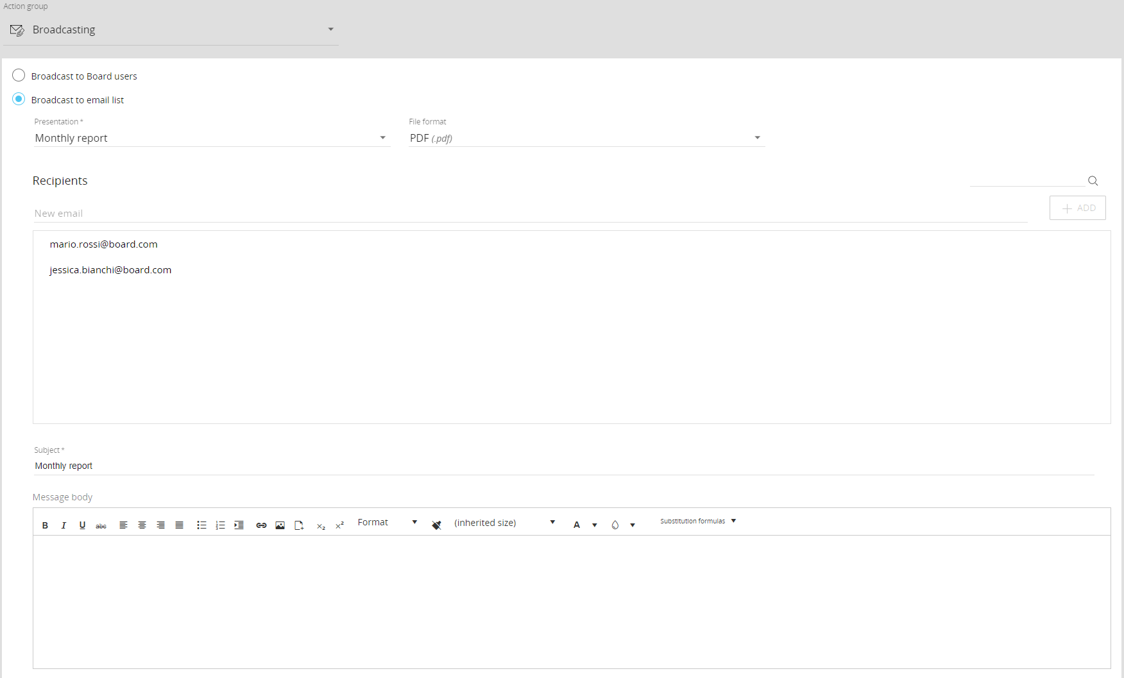Insert an image into message body
Screen dimensions: 1124x678
(x=280, y=525)
